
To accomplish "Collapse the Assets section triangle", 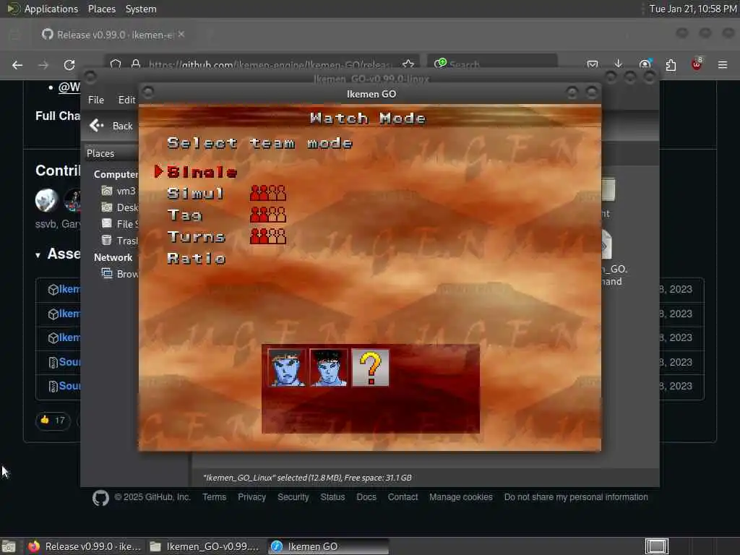I will pyautogui.click(x=38, y=255).
